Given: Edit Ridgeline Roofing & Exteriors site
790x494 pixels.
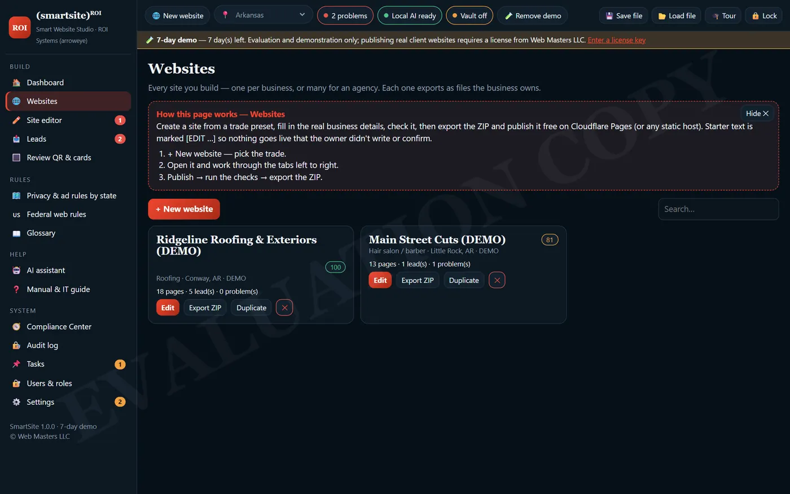Looking at the screenshot, I should click(168, 308).
